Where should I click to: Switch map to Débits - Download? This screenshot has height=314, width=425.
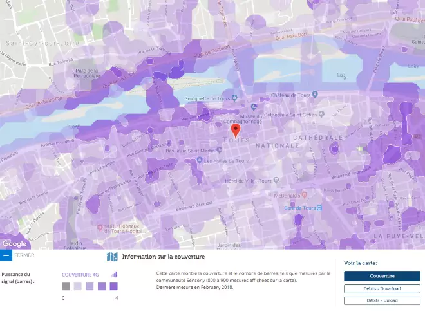tap(382, 288)
